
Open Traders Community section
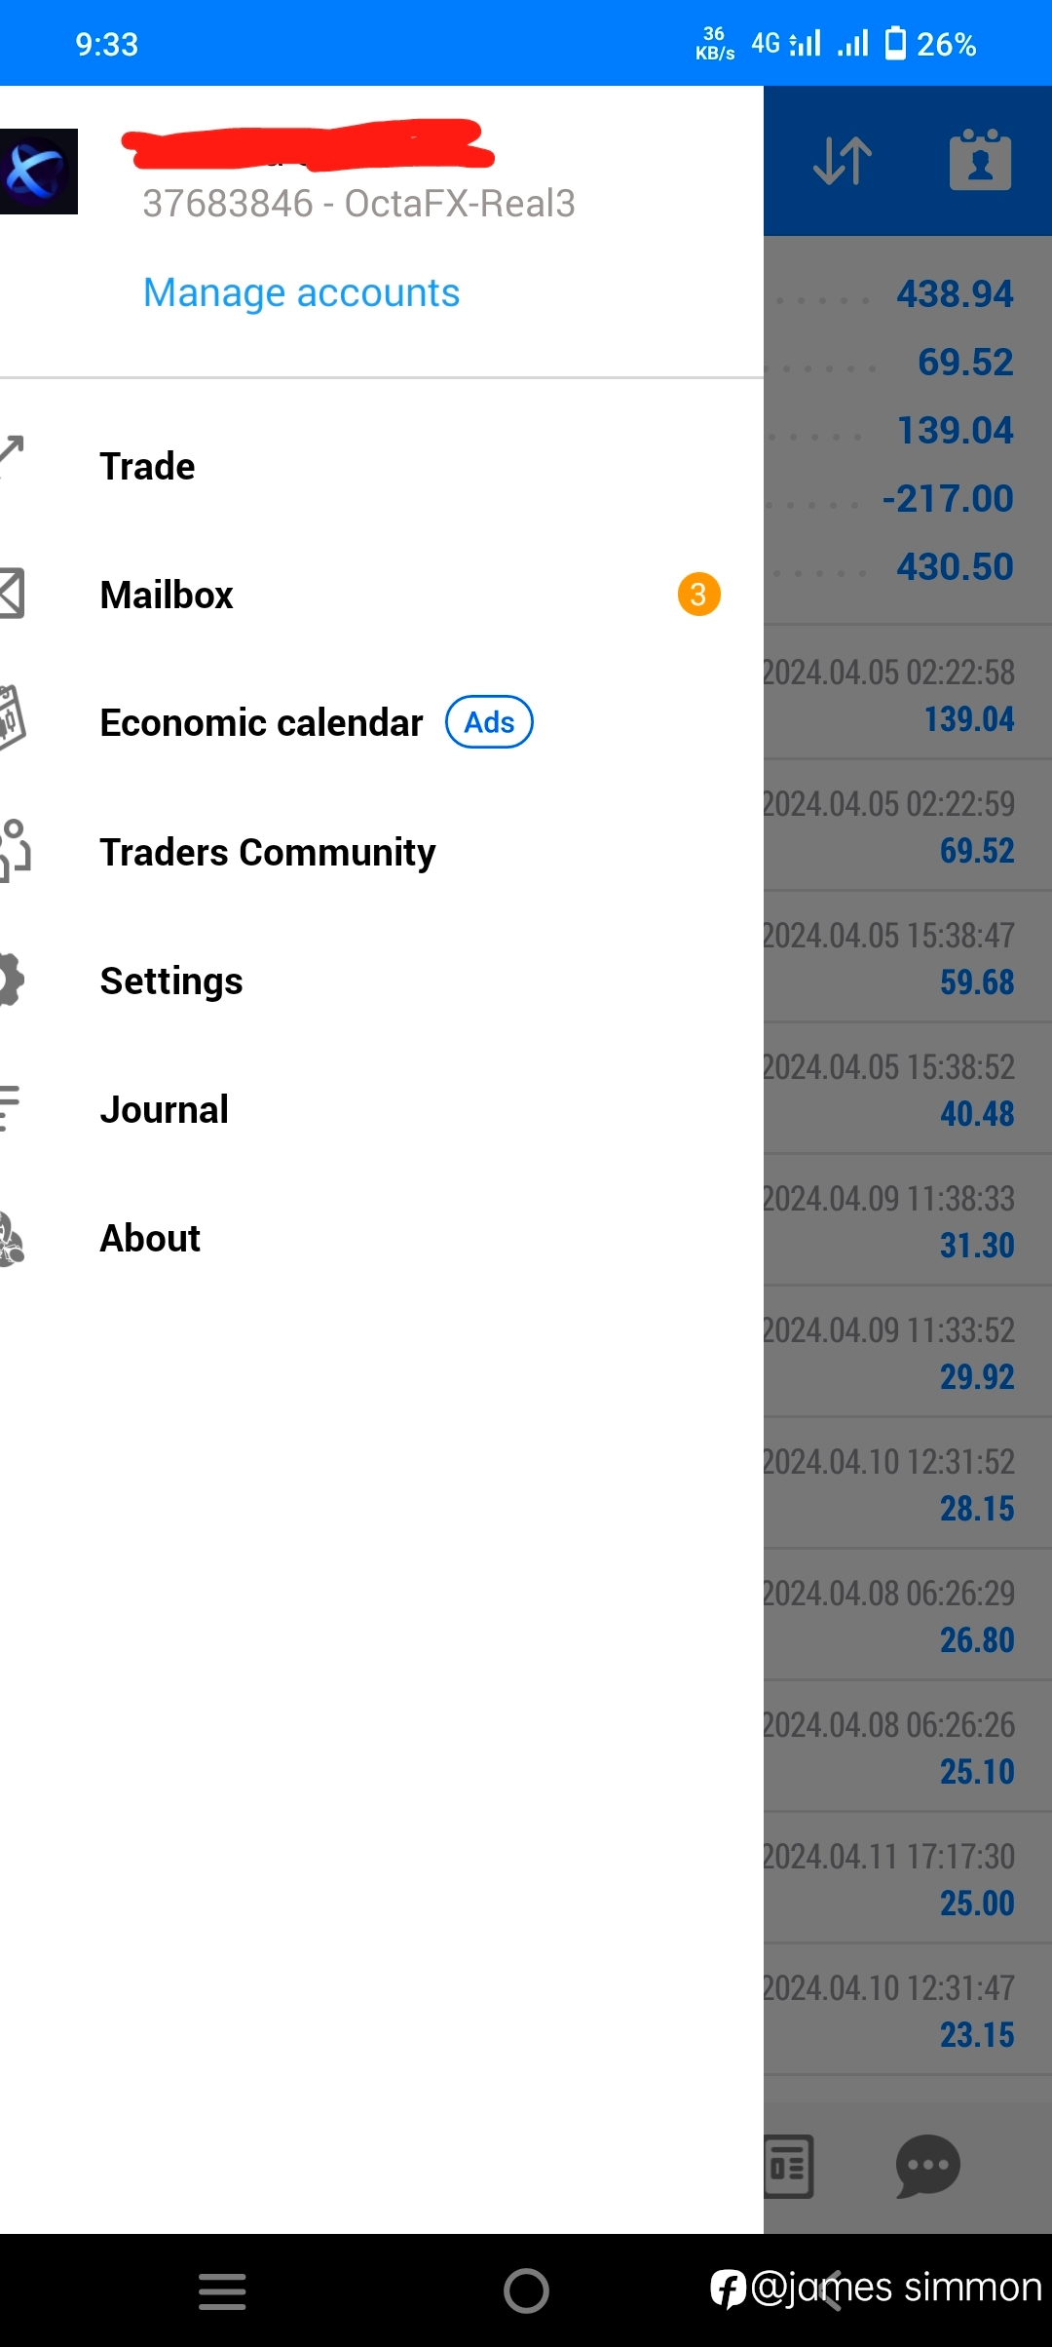[x=382, y=852]
